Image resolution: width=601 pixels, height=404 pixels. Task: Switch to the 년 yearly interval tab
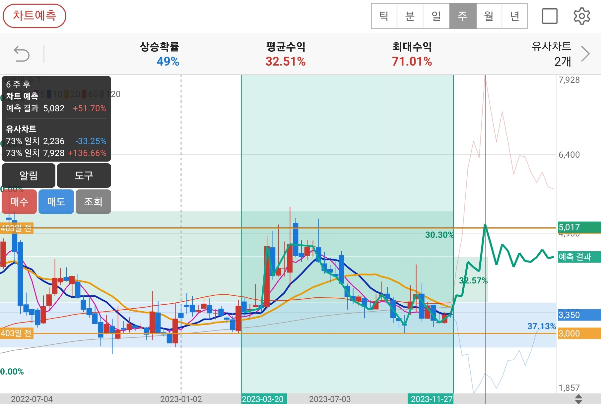tap(514, 16)
